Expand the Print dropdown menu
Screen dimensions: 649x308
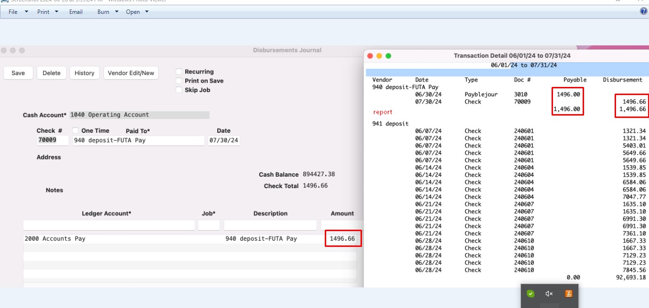(48, 12)
